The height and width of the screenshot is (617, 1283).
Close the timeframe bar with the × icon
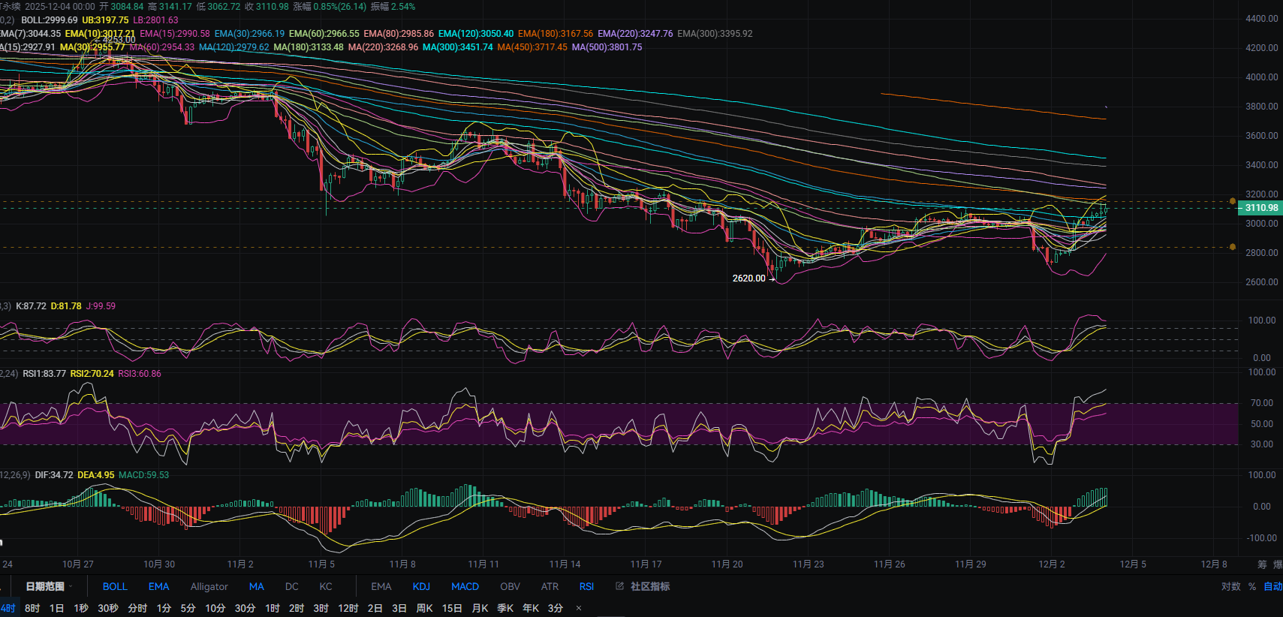click(x=579, y=608)
